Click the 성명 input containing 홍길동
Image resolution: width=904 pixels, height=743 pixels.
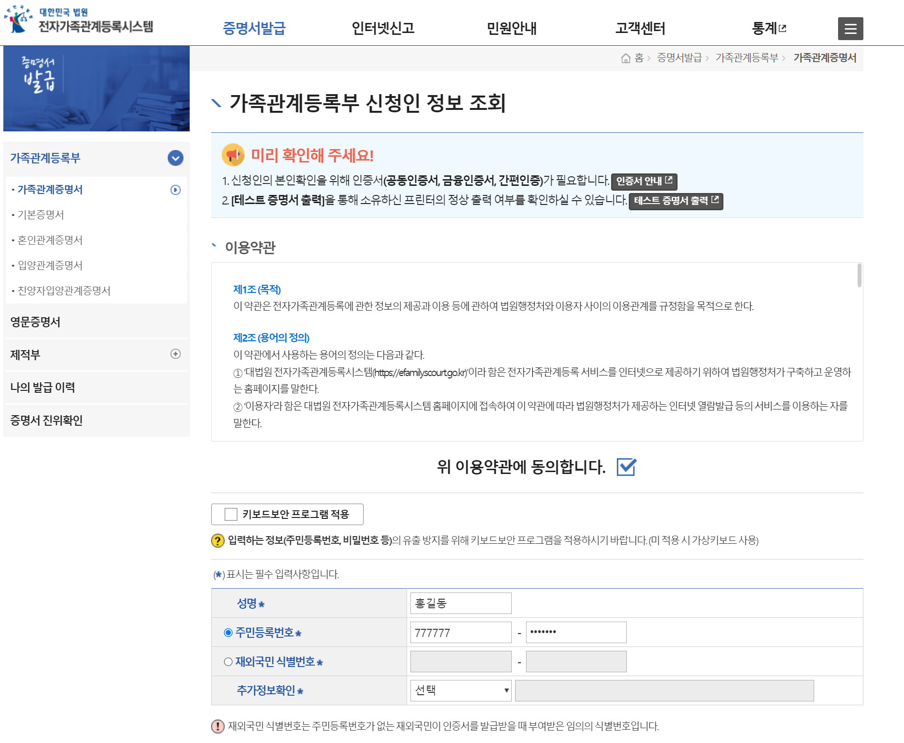[x=460, y=603]
